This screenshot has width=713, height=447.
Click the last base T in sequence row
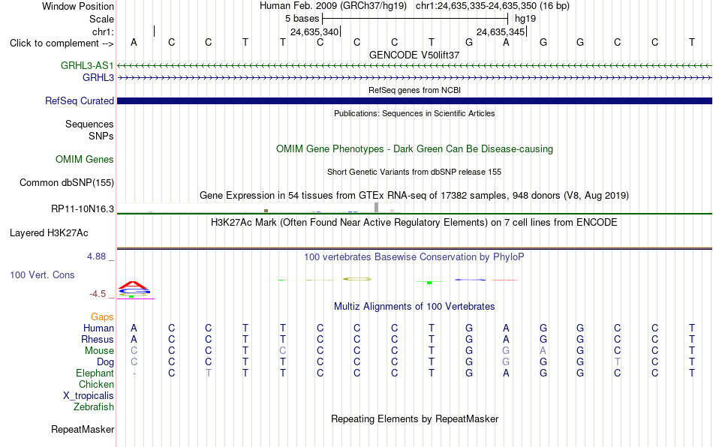tap(692, 42)
